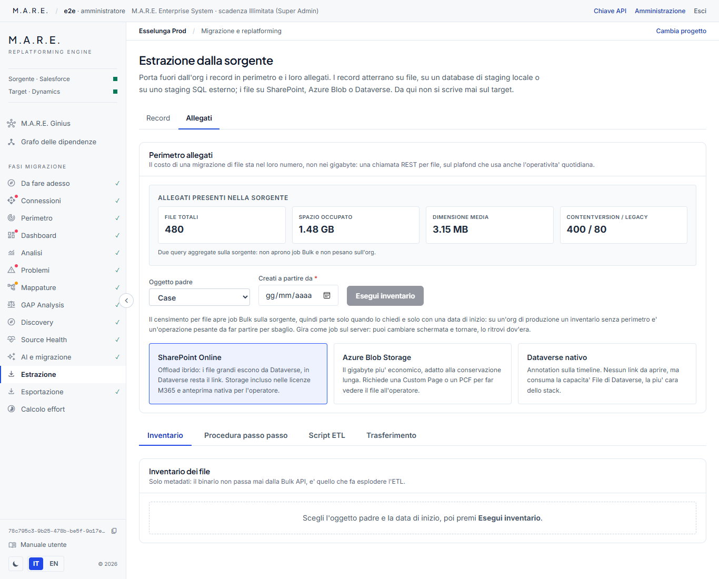Collapse the sidebar with the chevron button
Viewport: 719px width, 579px height.
pos(126,301)
